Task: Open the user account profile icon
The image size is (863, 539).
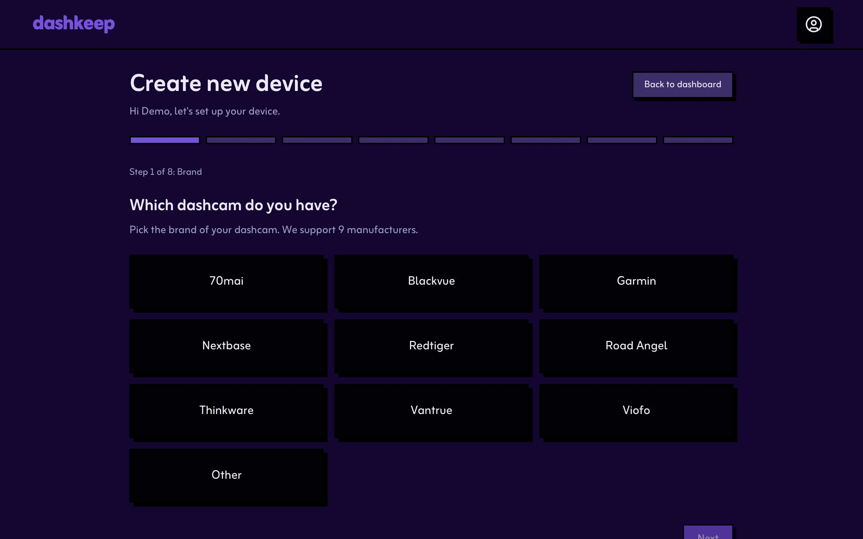Action: pyautogui.click(x=813, y=24)
